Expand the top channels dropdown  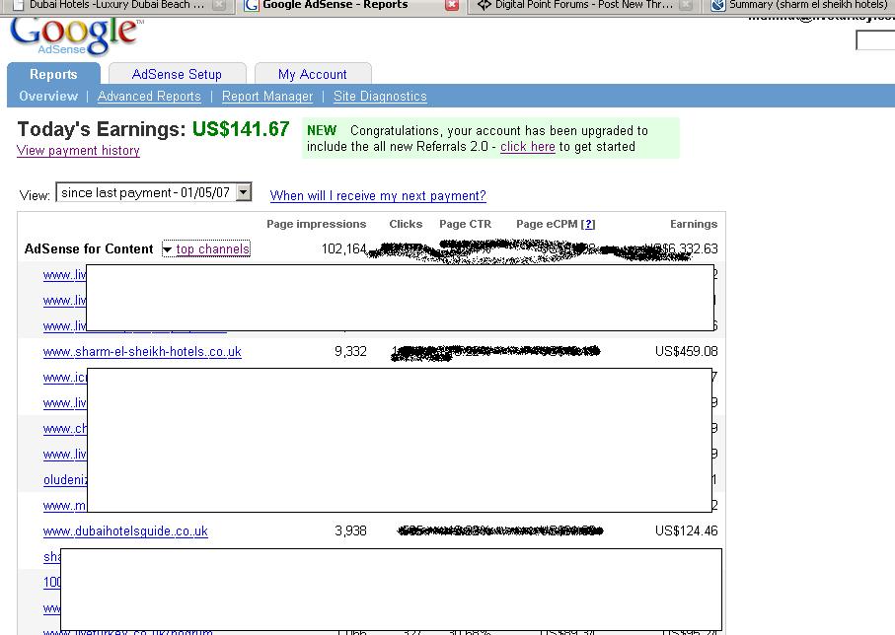pyautogui.click(x=206, y=248)
